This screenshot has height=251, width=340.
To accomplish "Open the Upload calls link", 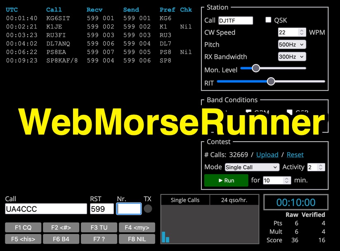I will [267, 155].
